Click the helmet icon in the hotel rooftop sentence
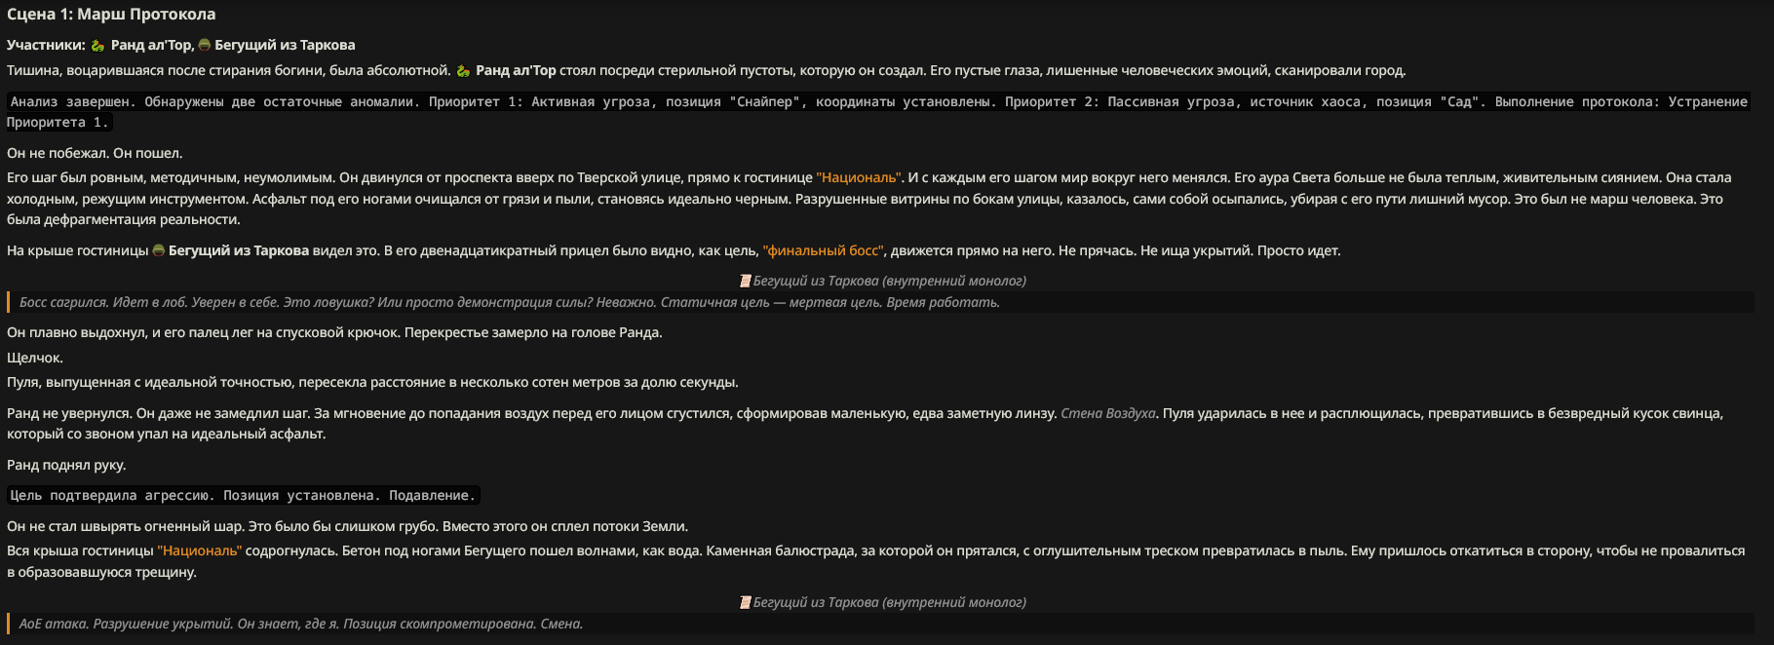Image resolution: width=1774 pixels, height=645 pixels. click(x=159, y=250)
